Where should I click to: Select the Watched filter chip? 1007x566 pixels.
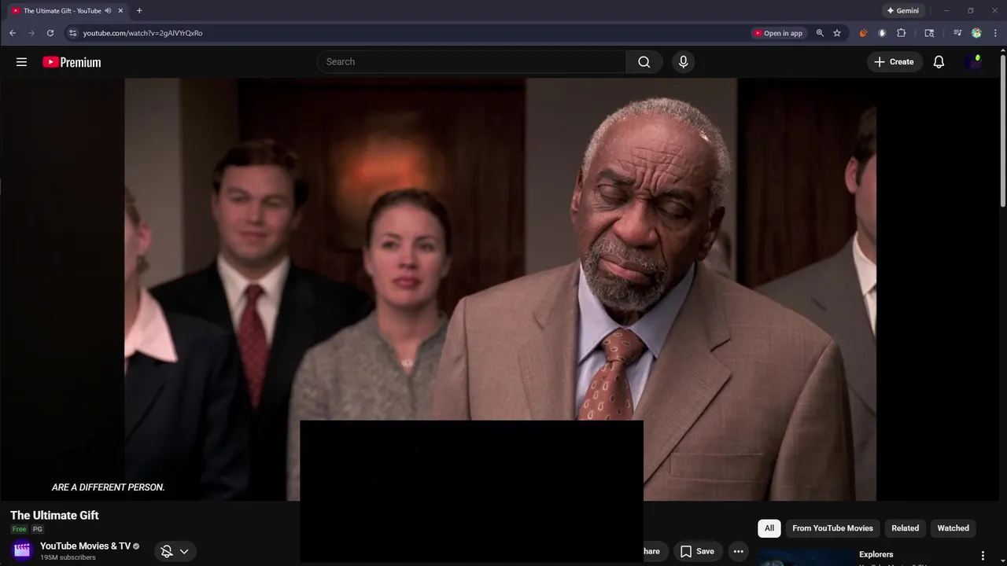(953, 528)
